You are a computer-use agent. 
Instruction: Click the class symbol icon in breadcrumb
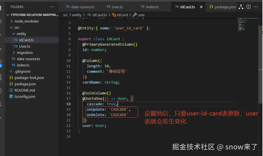(114, 15)
